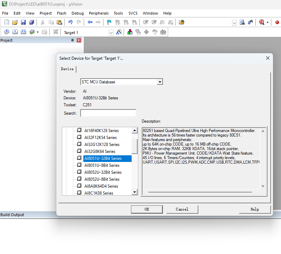Click the Open file icon
Viewport: 281px width, 254px height.
(15, 22)
